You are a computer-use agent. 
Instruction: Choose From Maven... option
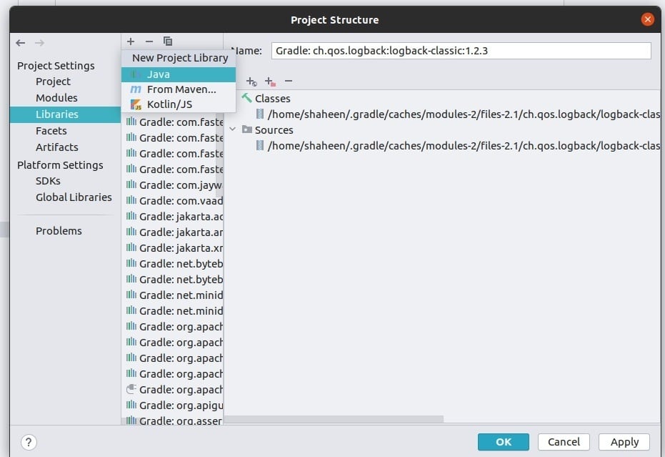point(179,89)
